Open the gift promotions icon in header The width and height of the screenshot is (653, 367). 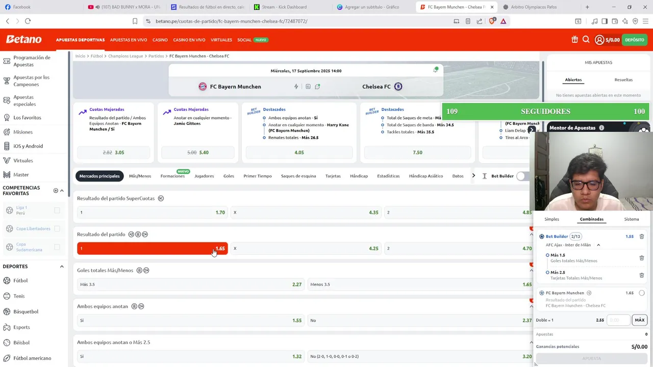pyautogui.click(x=574, y=40)
